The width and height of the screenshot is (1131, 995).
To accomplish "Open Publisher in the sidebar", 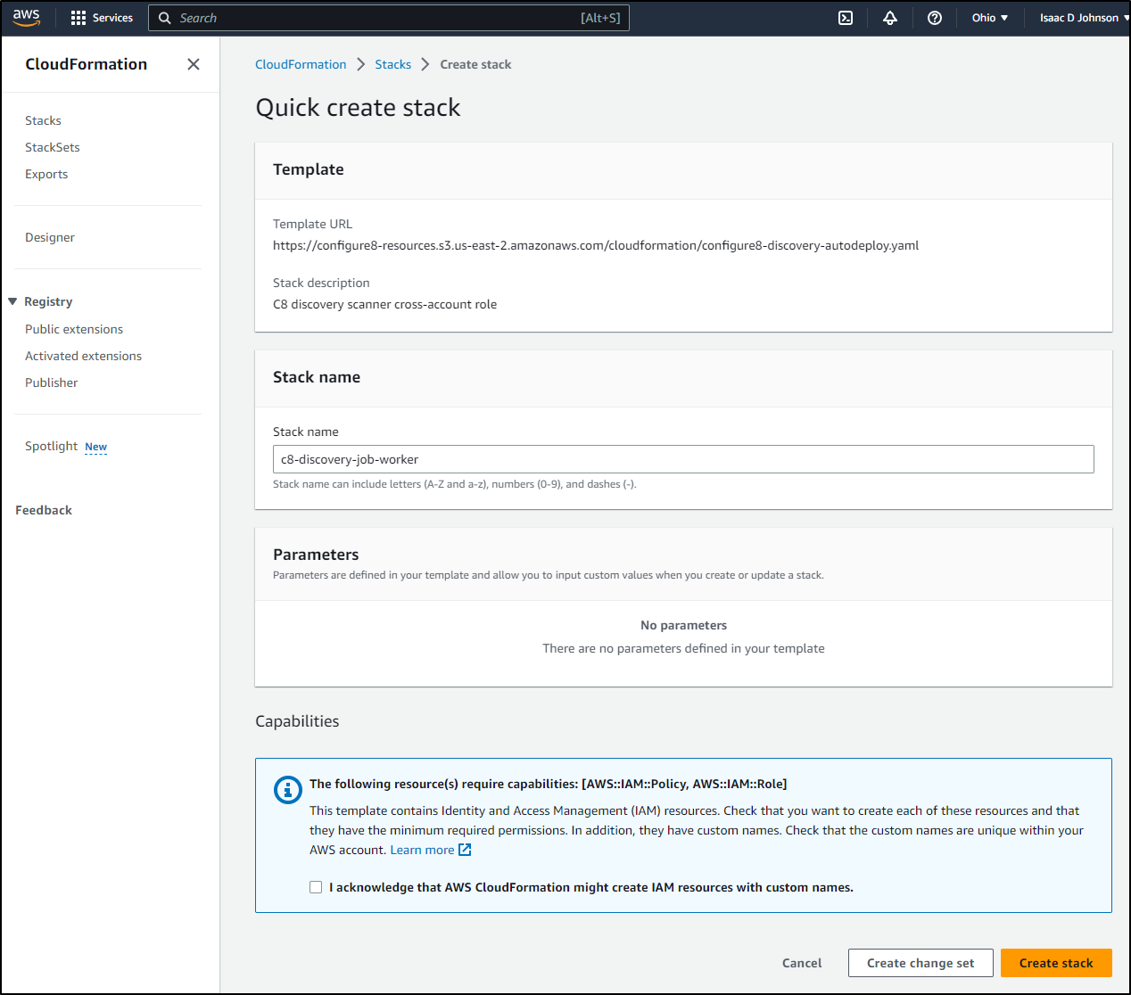I will click(52, 382).
